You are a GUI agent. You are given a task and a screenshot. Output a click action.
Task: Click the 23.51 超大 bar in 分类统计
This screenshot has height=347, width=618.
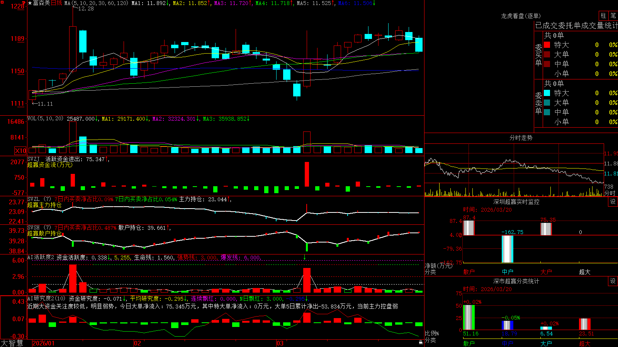point(585,324)
